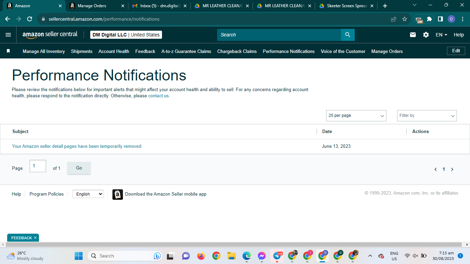
Task: Open the EN language menu in header
Action: 441,35
